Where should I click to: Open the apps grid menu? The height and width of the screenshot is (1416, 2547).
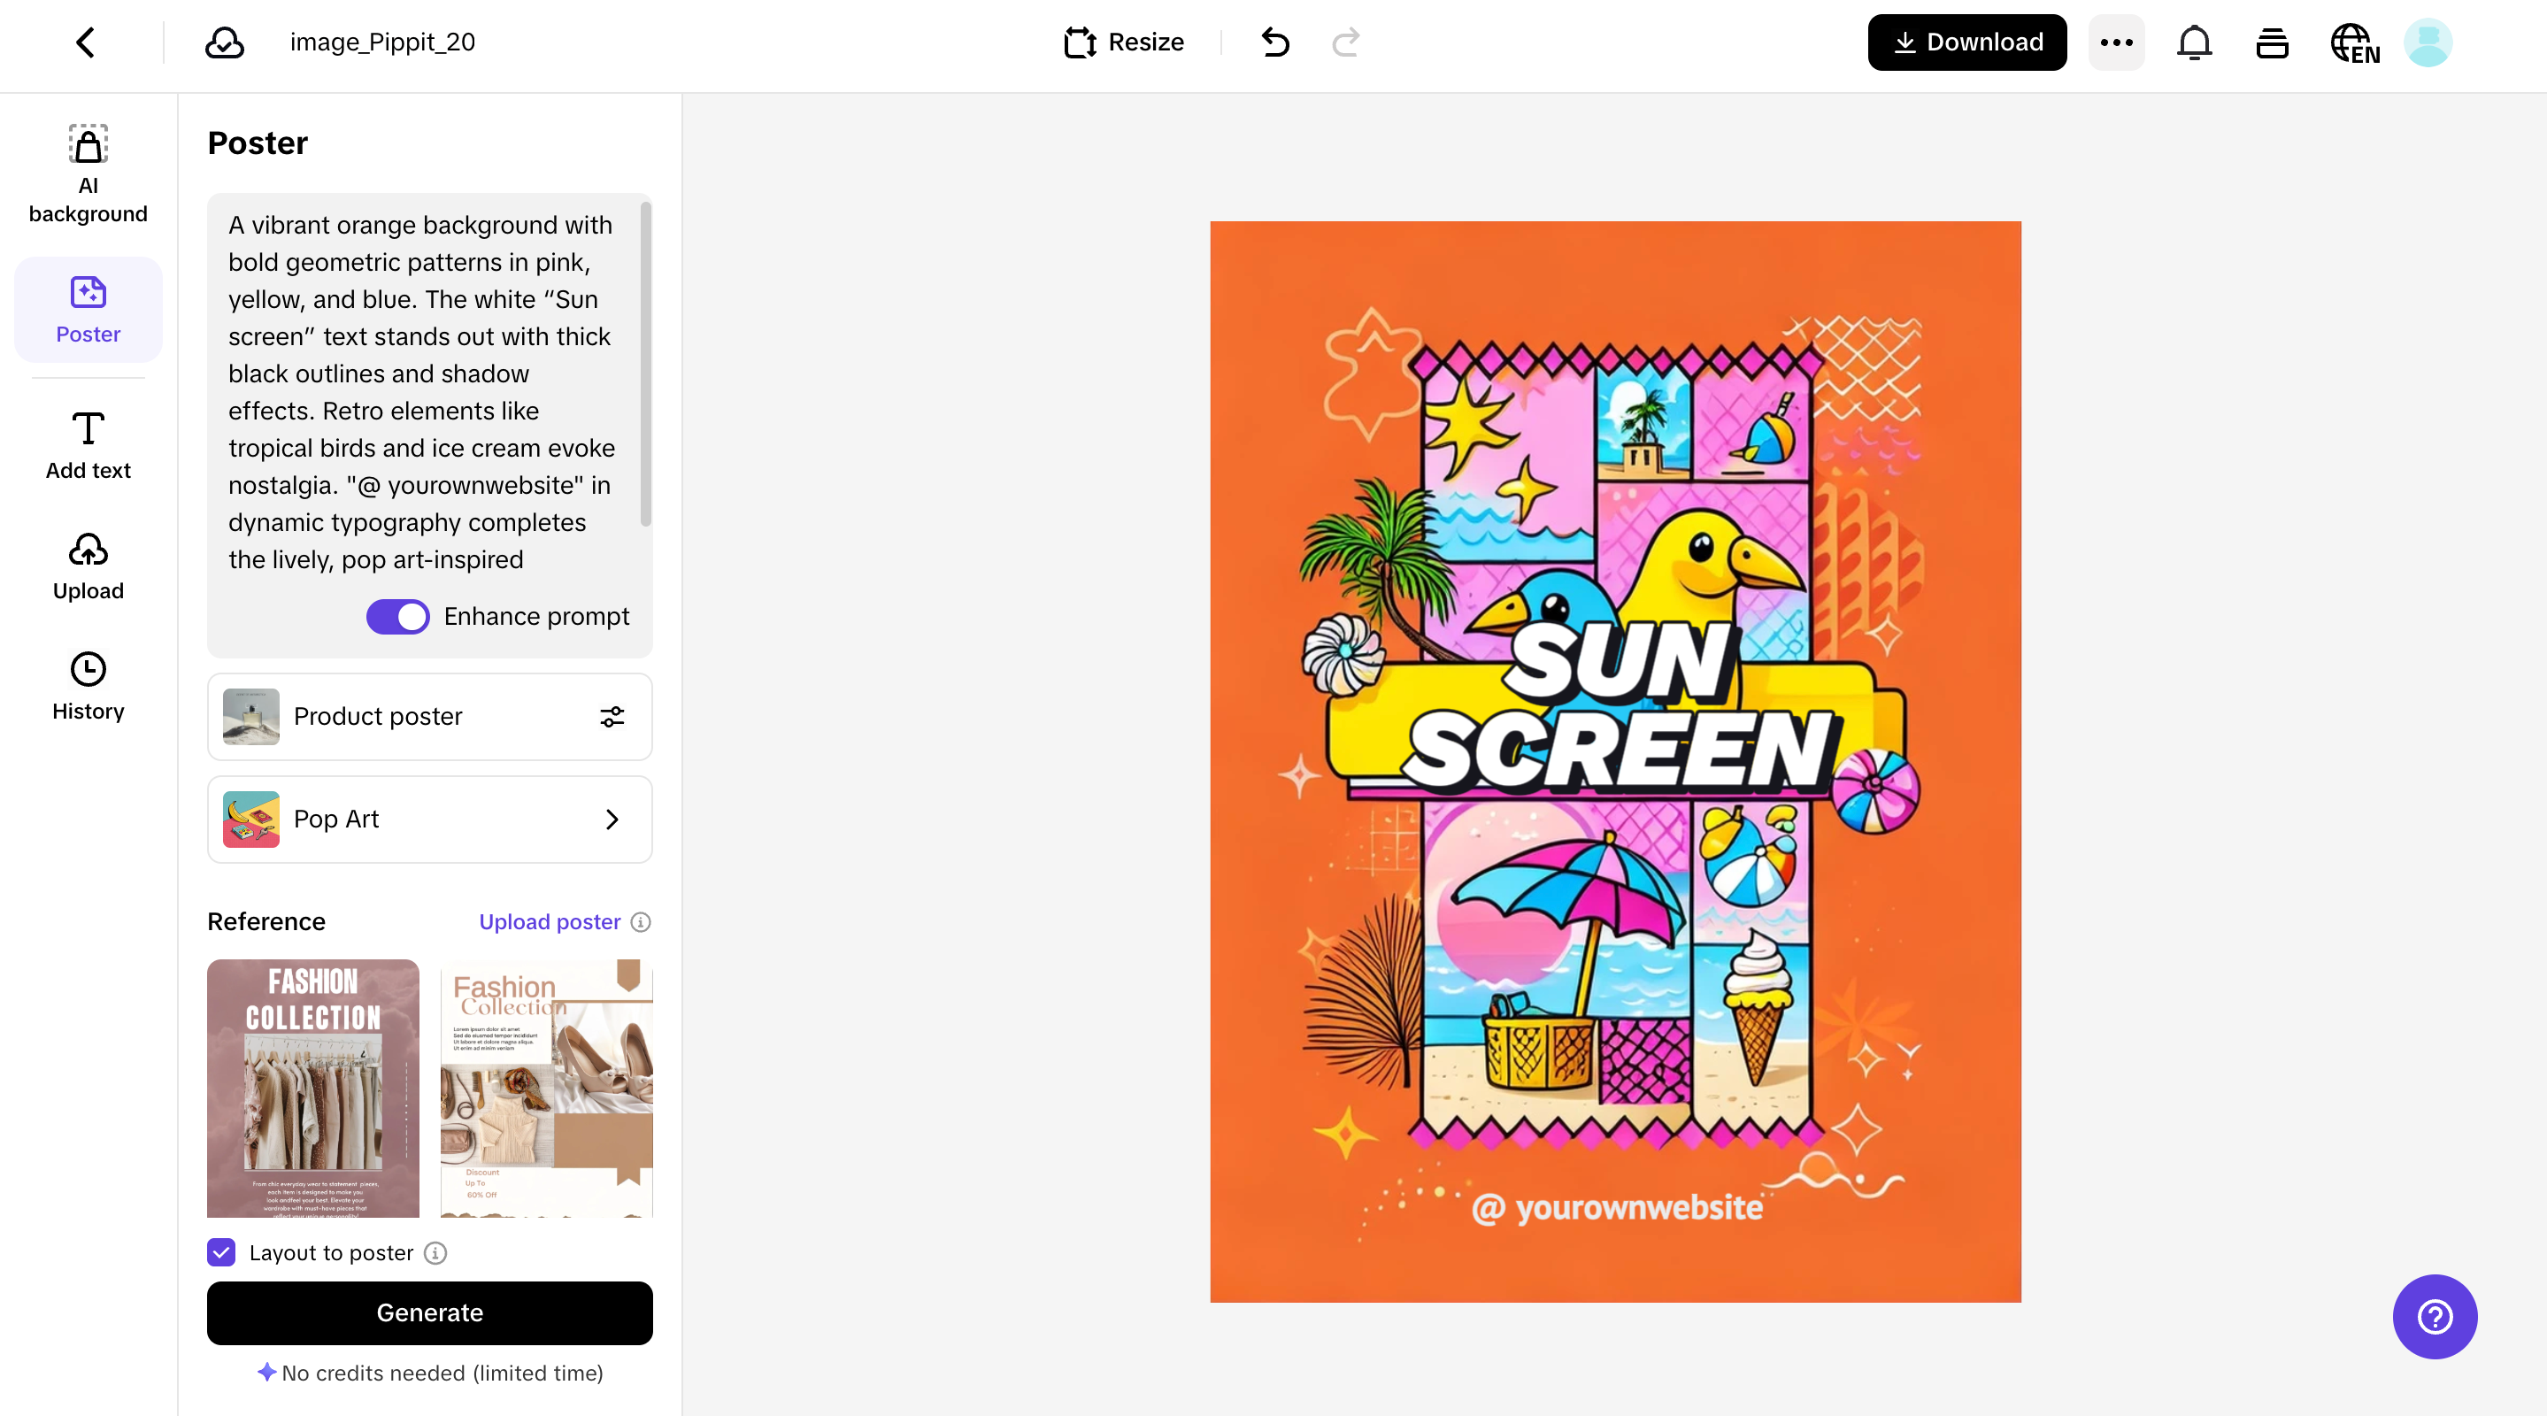coord(2272,42)
